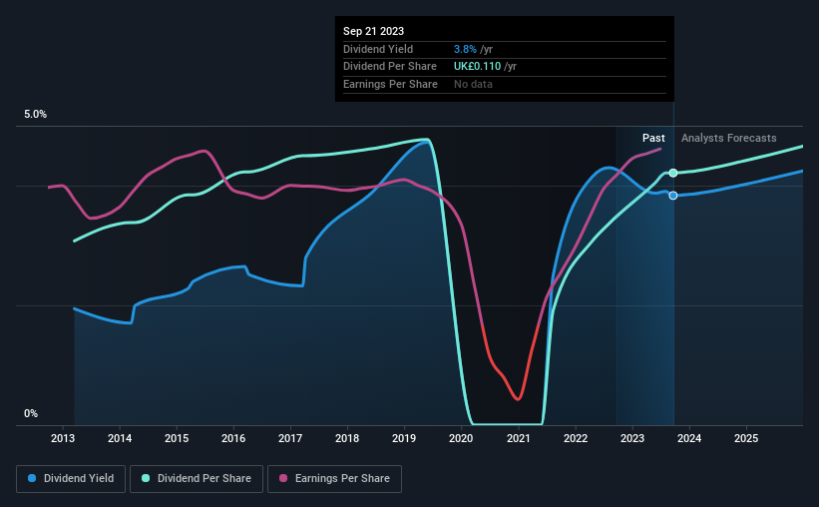Select the 2013 tick on the time axis
819x507 pixels.
63,438
